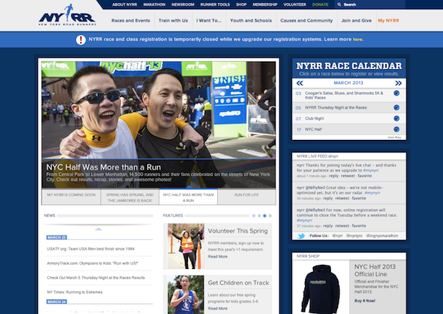Image resolution: width=443 pixels, height=314 pixels.
Task: Click checkmark icon for Club Night
Action: click(x=397, y=118)
